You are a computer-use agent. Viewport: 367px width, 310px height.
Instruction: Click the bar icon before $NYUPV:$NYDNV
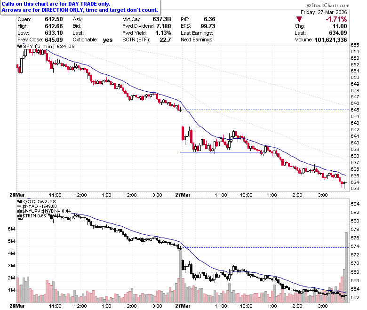pyautogui.click(x=20, y=211)
